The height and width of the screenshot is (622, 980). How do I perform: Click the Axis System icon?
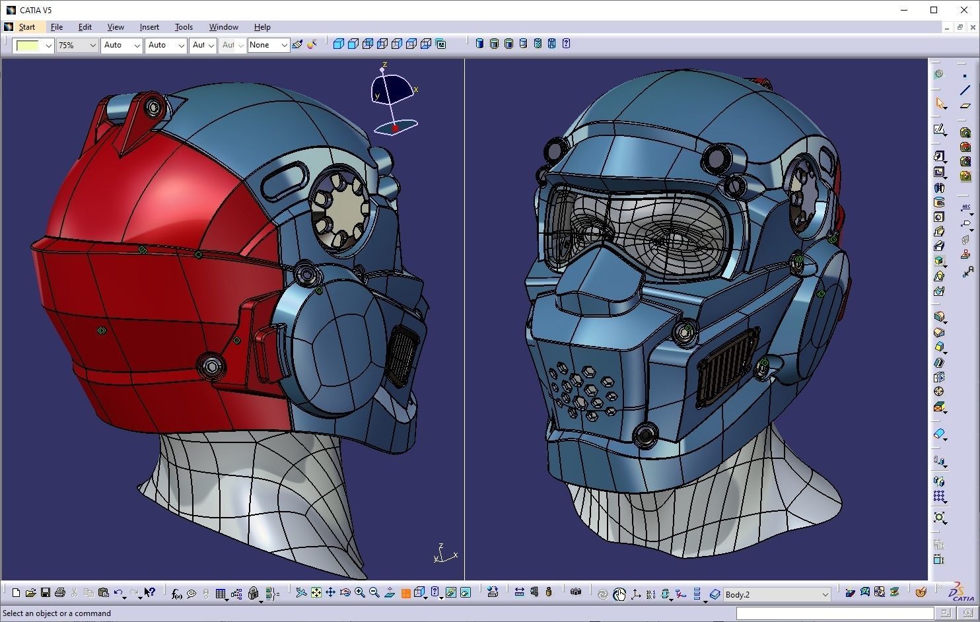[x=636, y=594]
